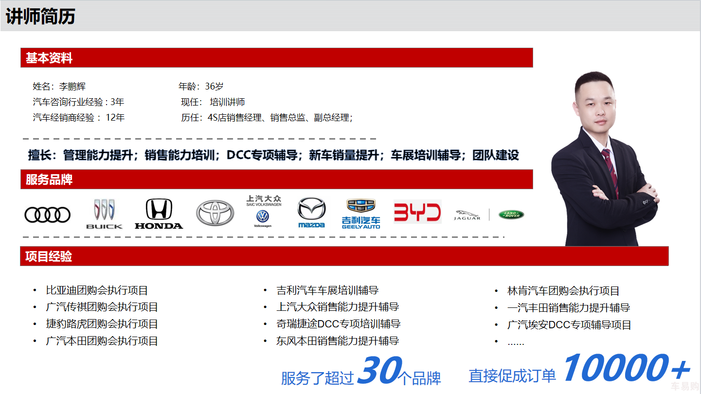Click the 个品牌 text after 30

(x=419, y=378)
